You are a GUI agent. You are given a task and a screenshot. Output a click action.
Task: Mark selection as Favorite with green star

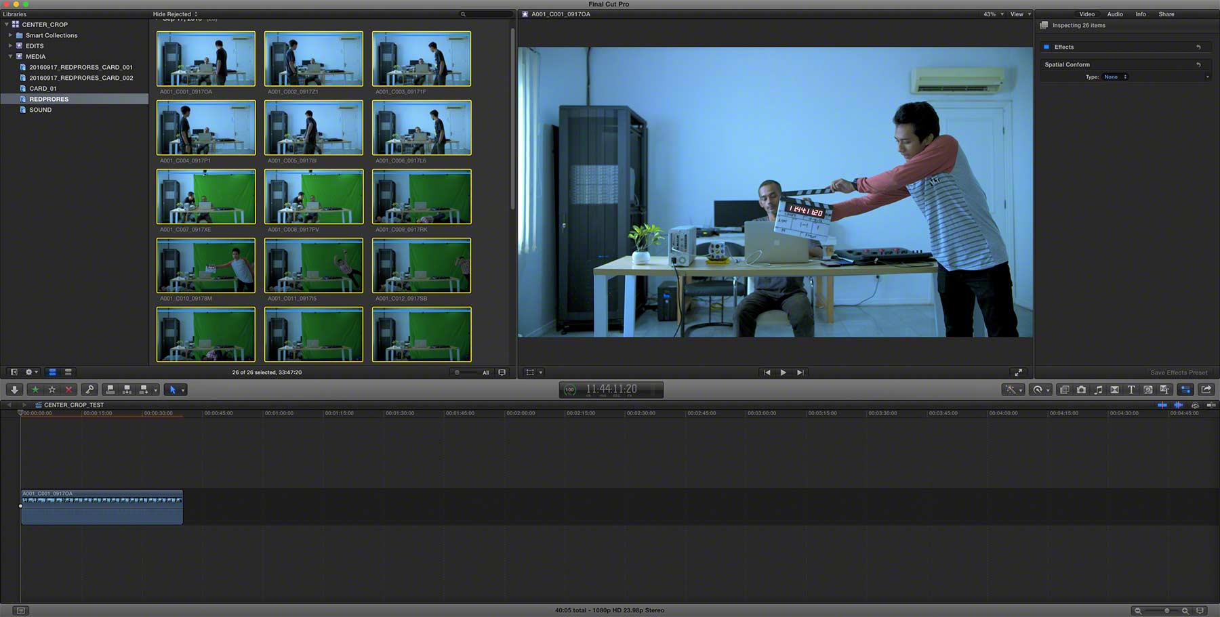pos(35,389)
